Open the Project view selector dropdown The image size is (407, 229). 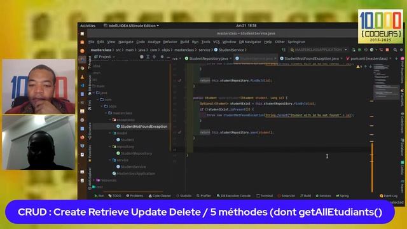(x=105, y=57)
